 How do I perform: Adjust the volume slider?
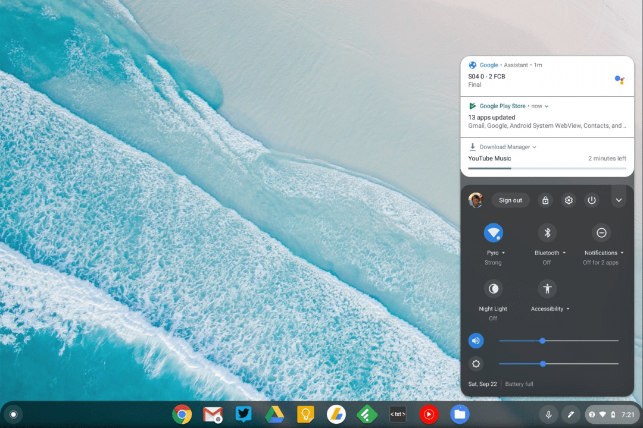pos(542,341)
